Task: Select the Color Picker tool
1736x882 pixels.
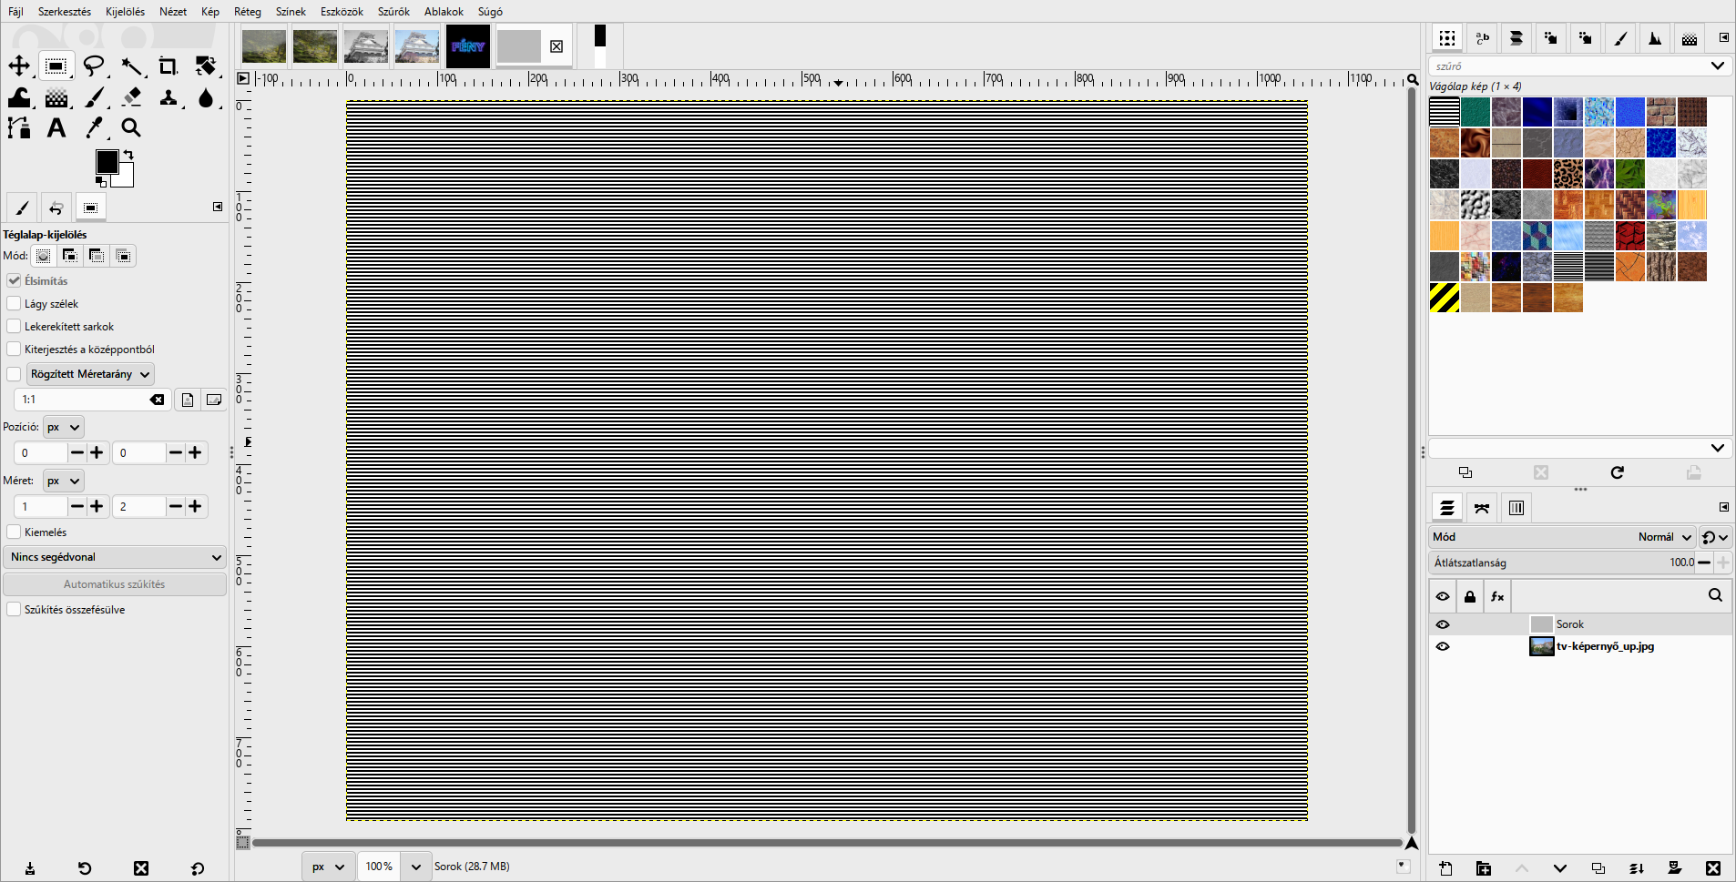Action: (94, 128)
